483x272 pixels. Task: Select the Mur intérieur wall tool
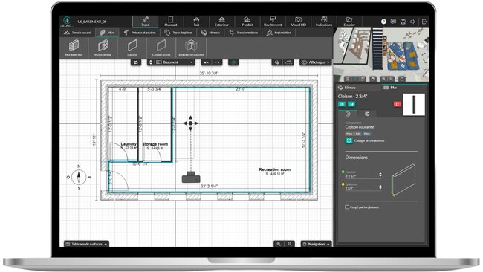click(103, 48)
